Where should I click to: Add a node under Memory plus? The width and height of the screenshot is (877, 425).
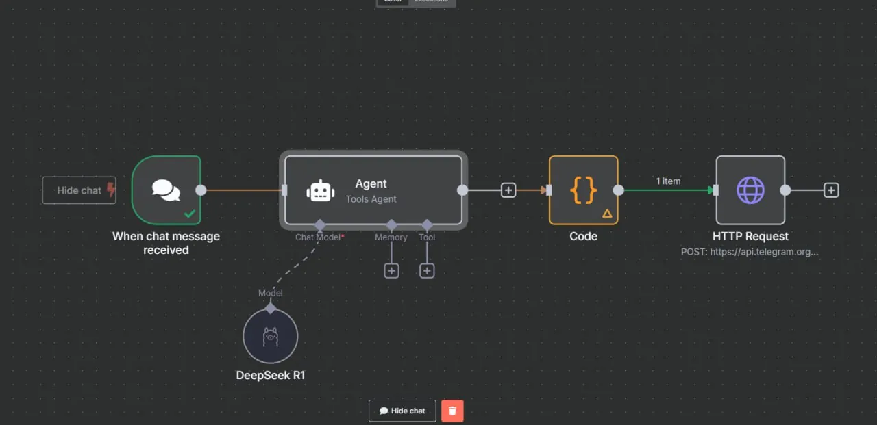tap(391, 271)
